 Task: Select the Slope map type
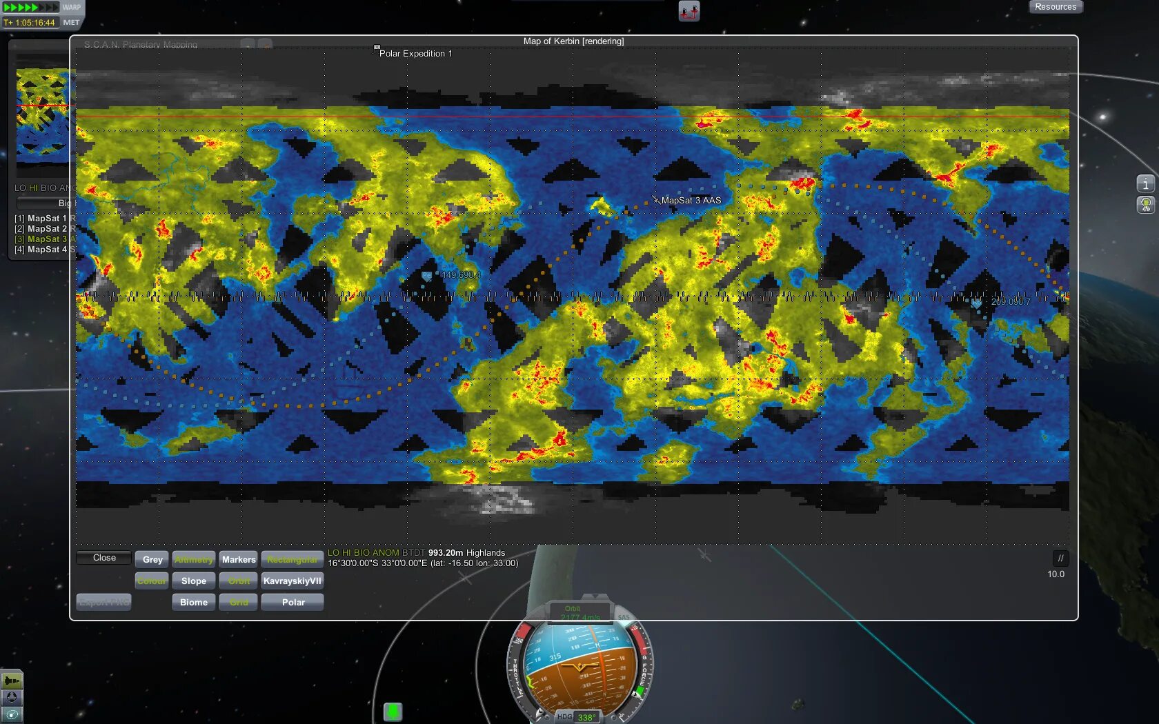(x=194, y=581)
